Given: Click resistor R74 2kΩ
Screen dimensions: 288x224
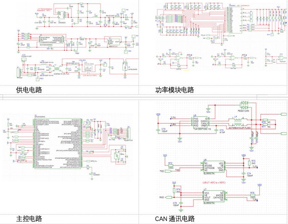Looking at the screenshot, I should click(x=174, y=190).
